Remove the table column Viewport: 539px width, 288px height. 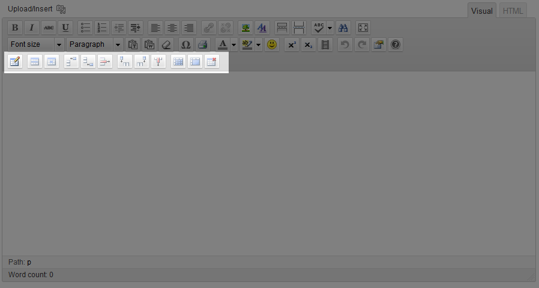pos(158,61)
